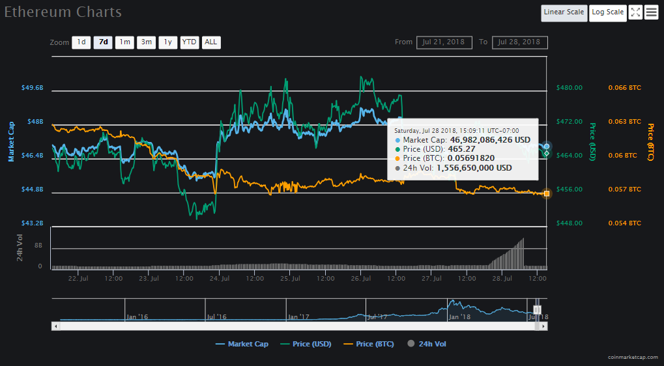The width and height of the screenshot is (664, 366).
Task: Click the 0.066 BTC axis label
Action: [x=625, y=88]
